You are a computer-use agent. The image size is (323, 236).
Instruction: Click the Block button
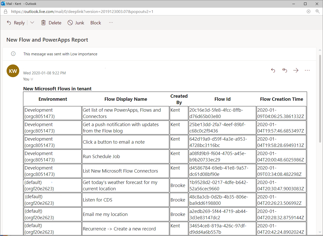(x=96, y=23)
